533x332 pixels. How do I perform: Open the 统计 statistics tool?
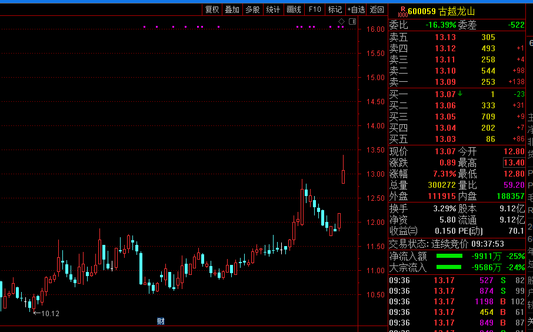[273, 9]
